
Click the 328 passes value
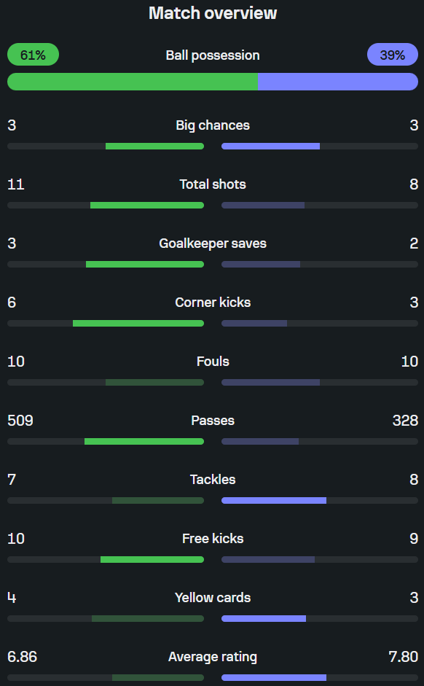pyautogui.click(x=405, y=421)
